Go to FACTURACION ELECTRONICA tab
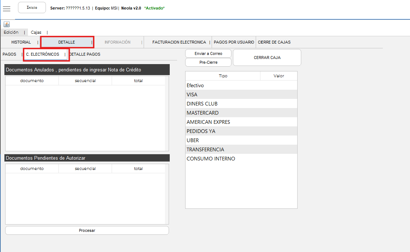Viewport: 410px width, 252px height. tap(179, 42)
